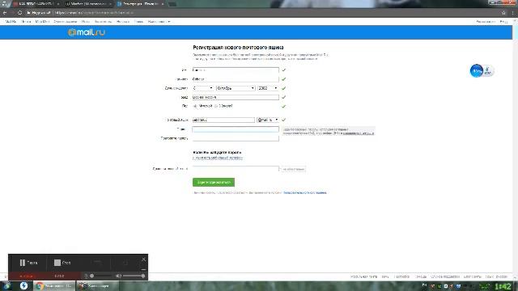Expand the last item in the top portal bar
Screen dimensions: 518x291
coord(159,22)
